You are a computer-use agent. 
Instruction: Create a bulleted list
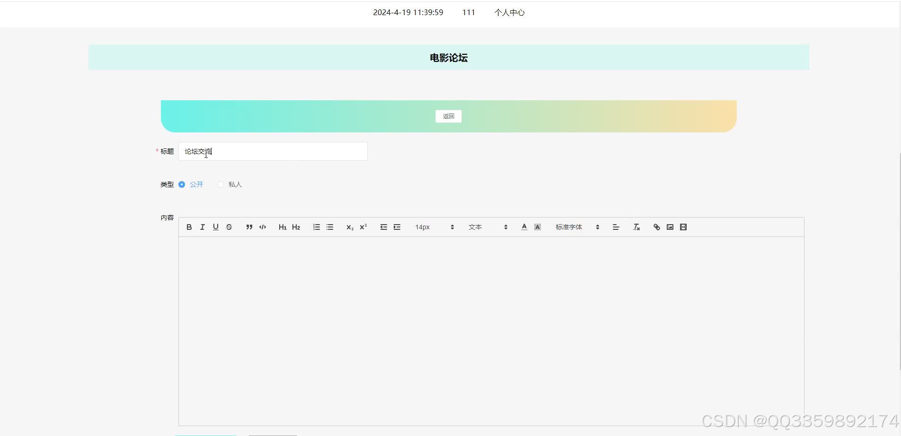pyautogui.click(x=330, y=227)
